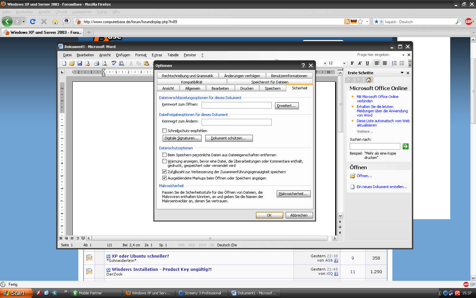The height and width of the screenshot is (298, 476).
Task: Click the Home icon in Erste Schritte pane
Action: pyautogui.click(x=369, y=80)
